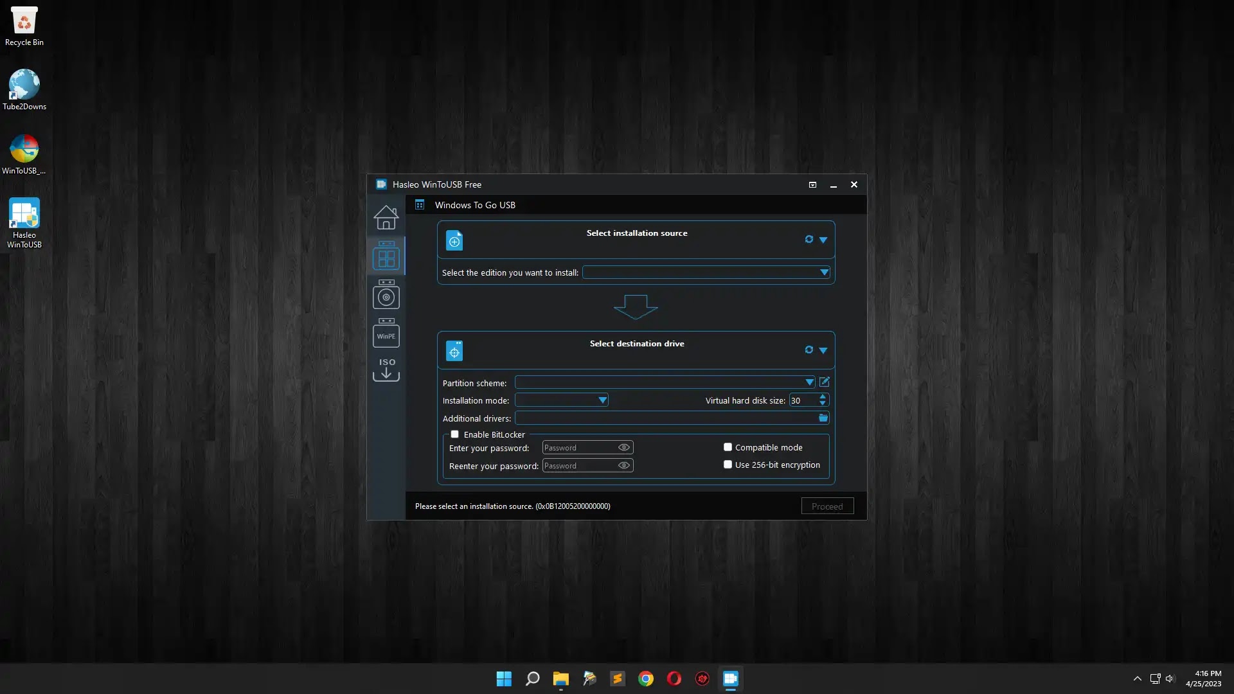Show password in Enter your password field

(623, 447)
